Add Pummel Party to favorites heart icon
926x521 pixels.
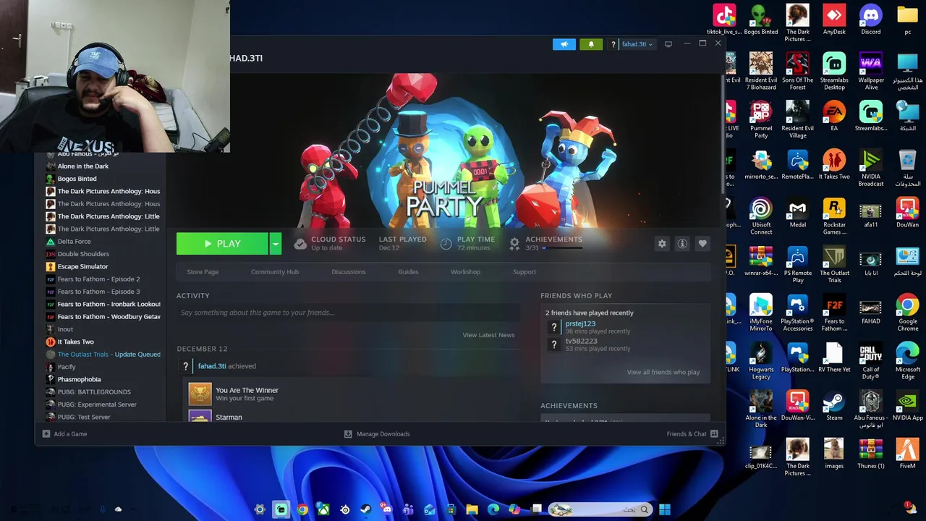[x=702, y=244]
